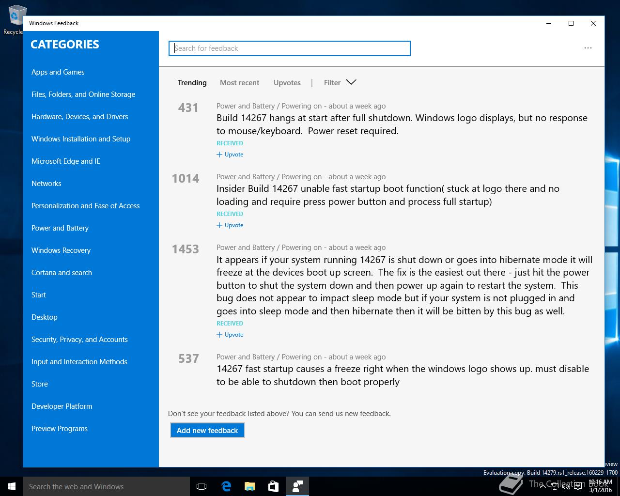
Task: Upvote the 1014-vote fast startup feedback
Action: pyautogui.click(x=230, y=225)
